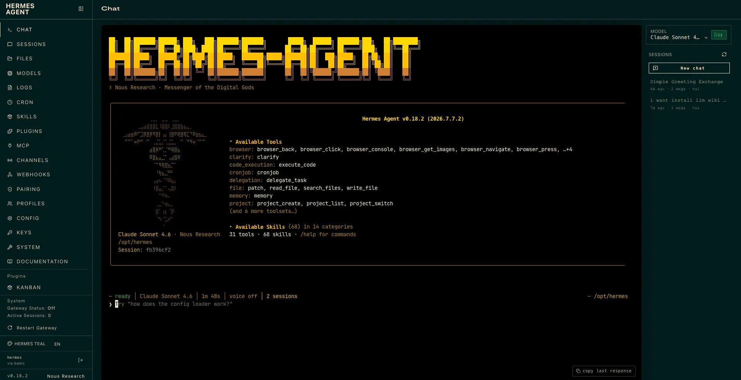741x380 pixels.
Task: Open the Models section icon
Action: click(x=10, y=73)
